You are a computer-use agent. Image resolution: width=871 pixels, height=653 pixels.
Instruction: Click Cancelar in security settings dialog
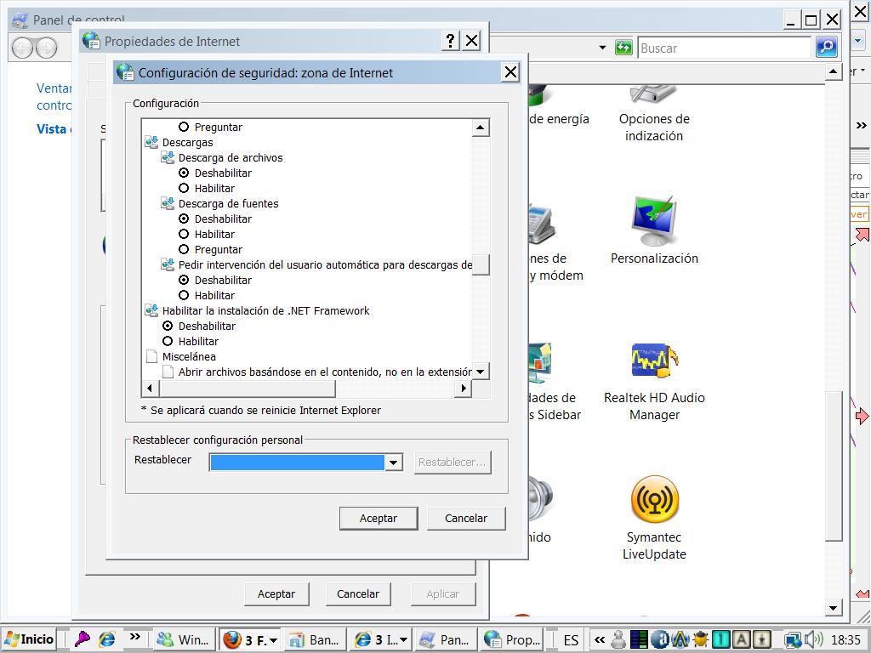466,518
